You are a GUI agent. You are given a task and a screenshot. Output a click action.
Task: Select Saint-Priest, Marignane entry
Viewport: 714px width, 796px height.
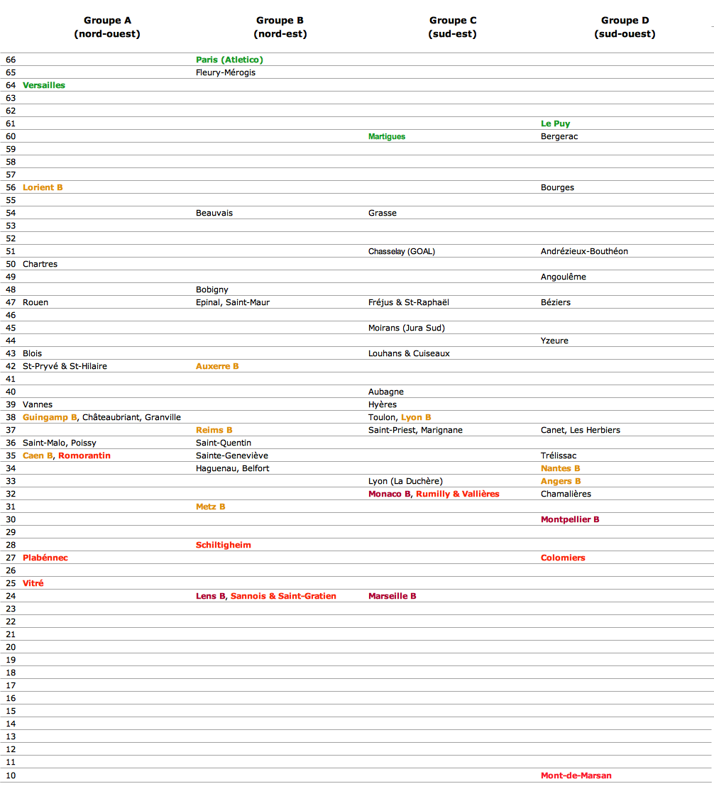(x=415, y=430)
